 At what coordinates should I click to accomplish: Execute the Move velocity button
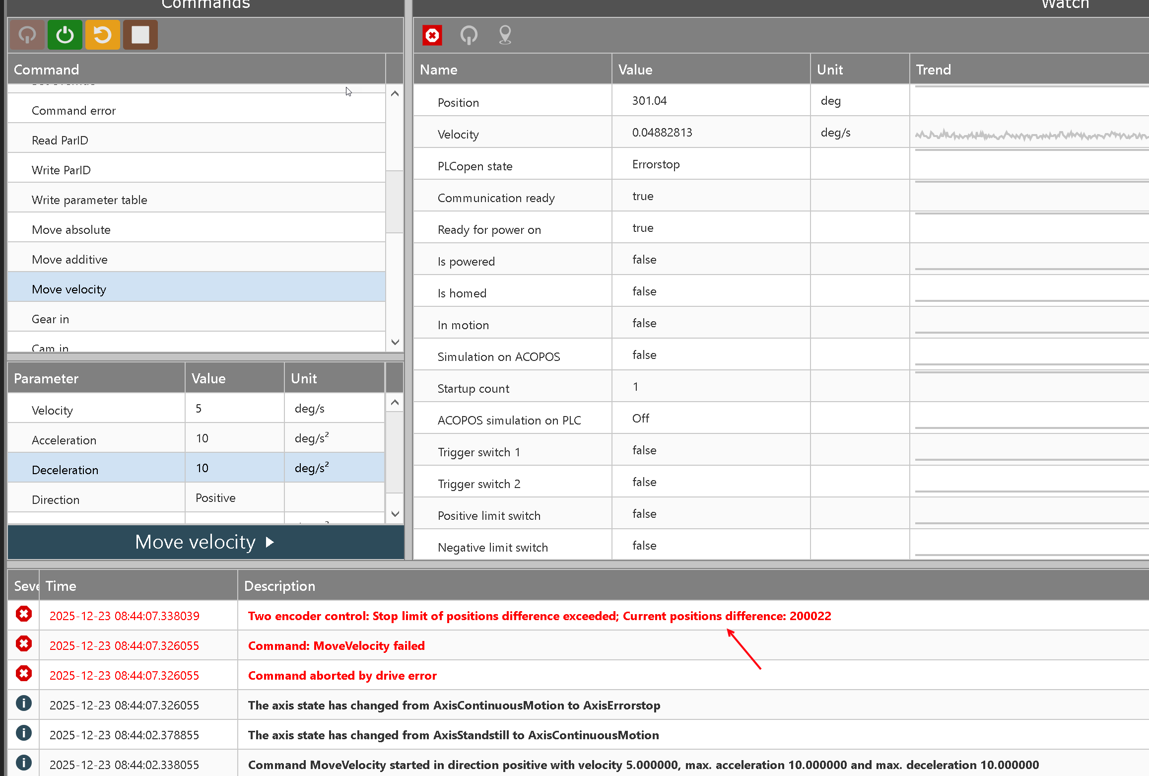coord(205,542)
